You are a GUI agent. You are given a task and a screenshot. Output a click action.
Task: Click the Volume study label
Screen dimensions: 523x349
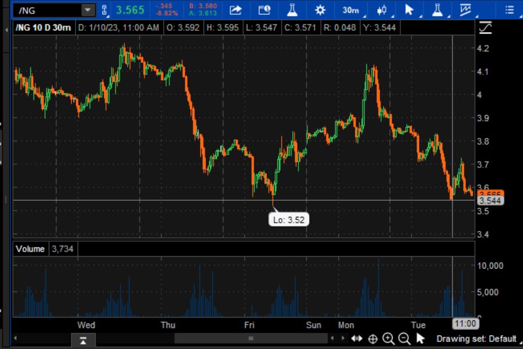[x=30, y=249]
